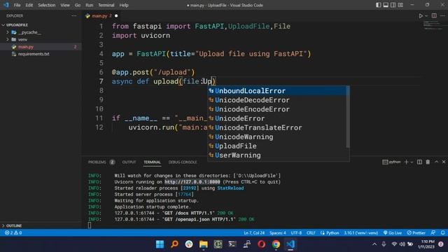
Task: Open the Run menu
Action: tap(89, 5)
